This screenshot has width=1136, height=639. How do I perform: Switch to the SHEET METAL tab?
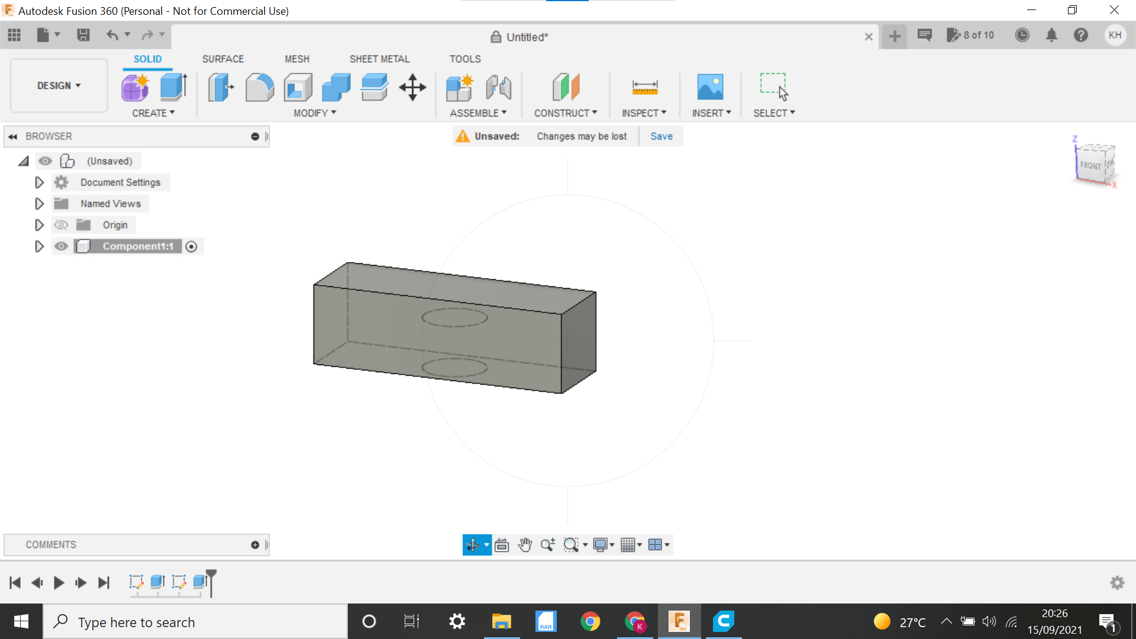[379, 59]
